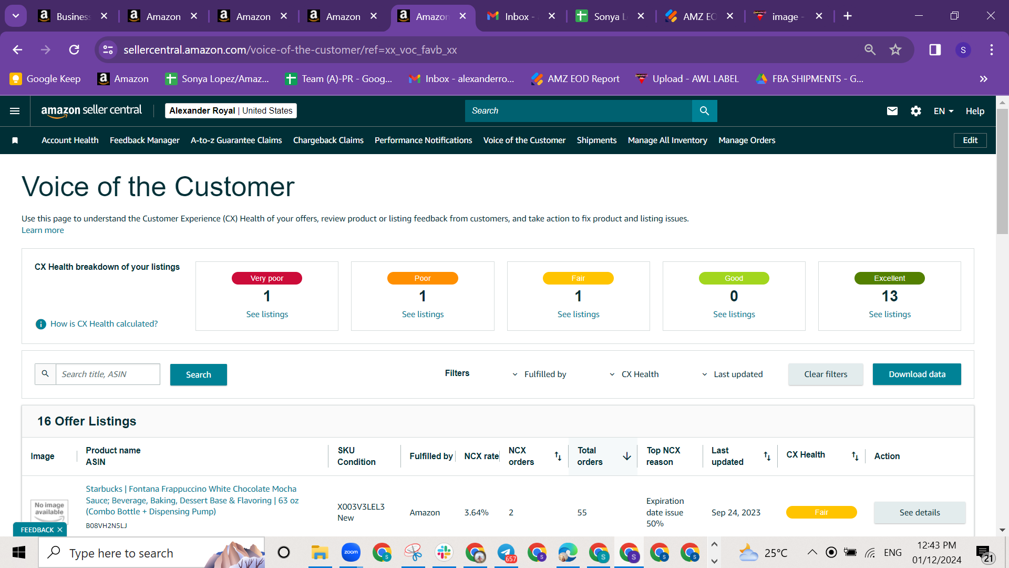Click the bookmark icon in favorites bar
Viewport: 1009px width, 568px height.
pos(15,140)
